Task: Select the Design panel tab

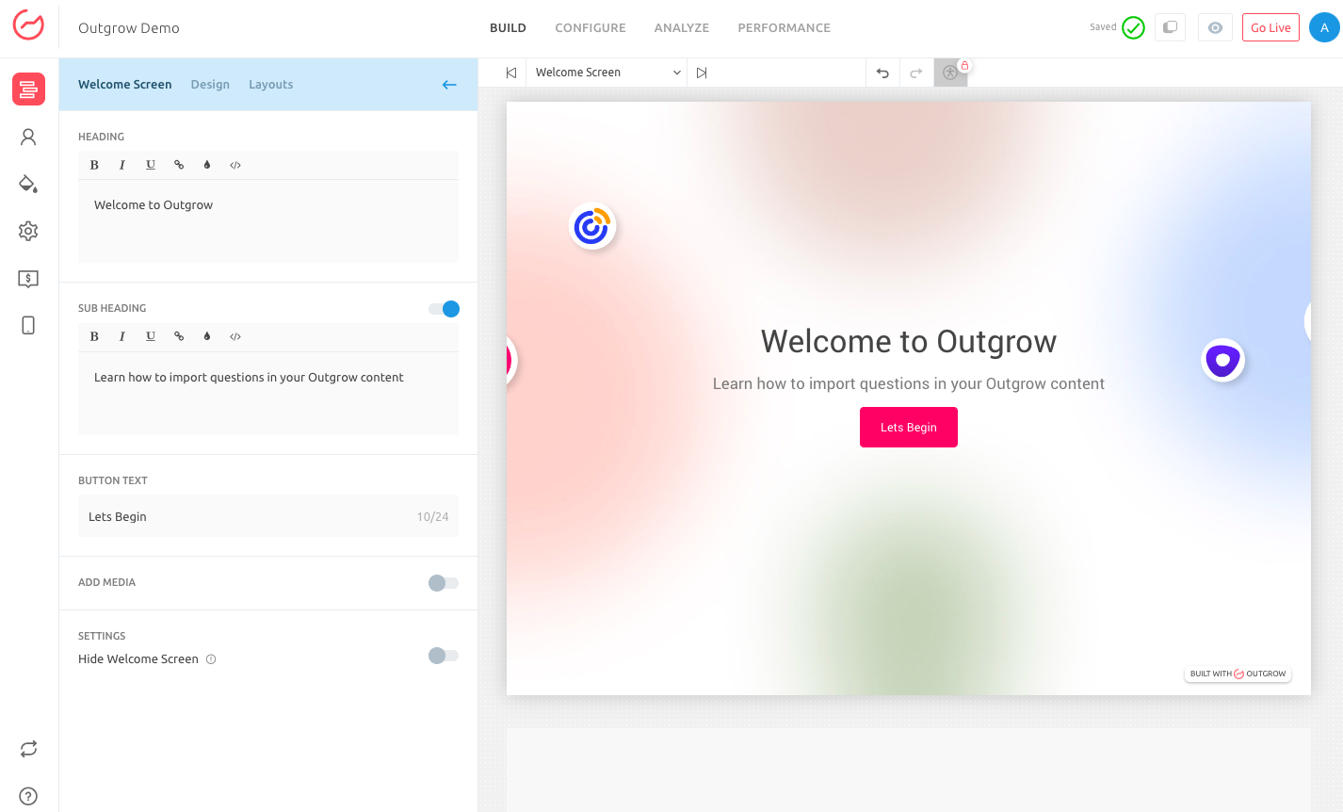Action: (210, 85)
